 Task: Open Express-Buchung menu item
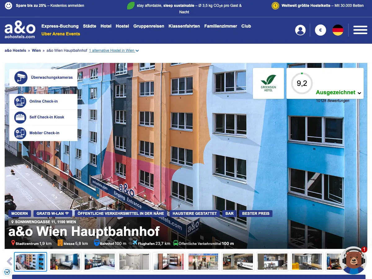(x=60, y=26)
